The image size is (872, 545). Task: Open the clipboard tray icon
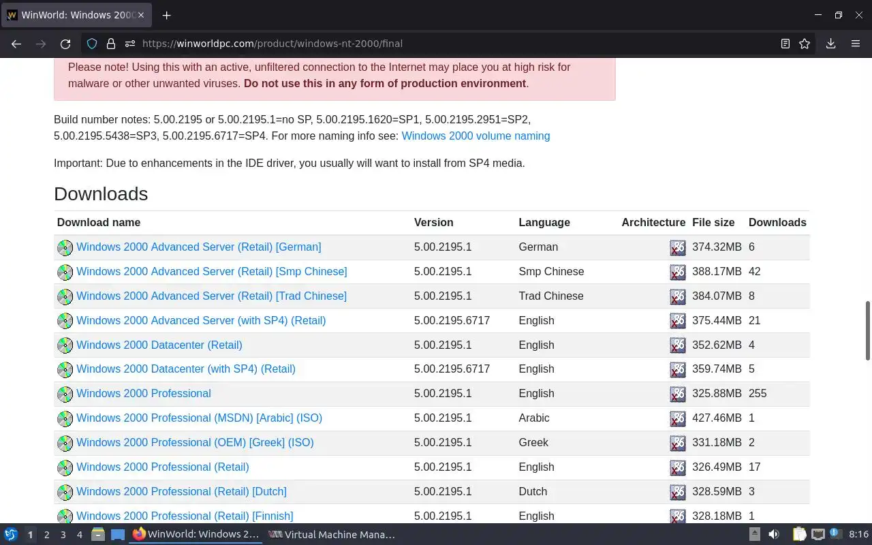pos(799,535)
